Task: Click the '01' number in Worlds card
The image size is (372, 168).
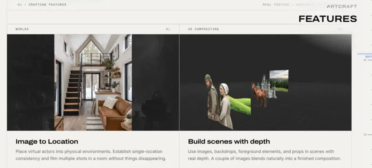Action: pos(168,29)
